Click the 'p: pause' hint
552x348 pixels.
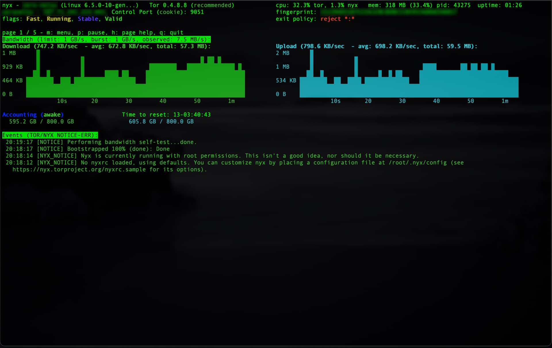91,32
